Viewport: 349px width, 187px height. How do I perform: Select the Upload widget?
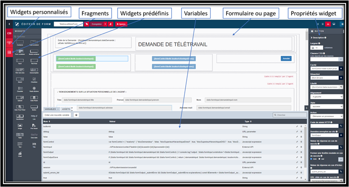(20, 99)
